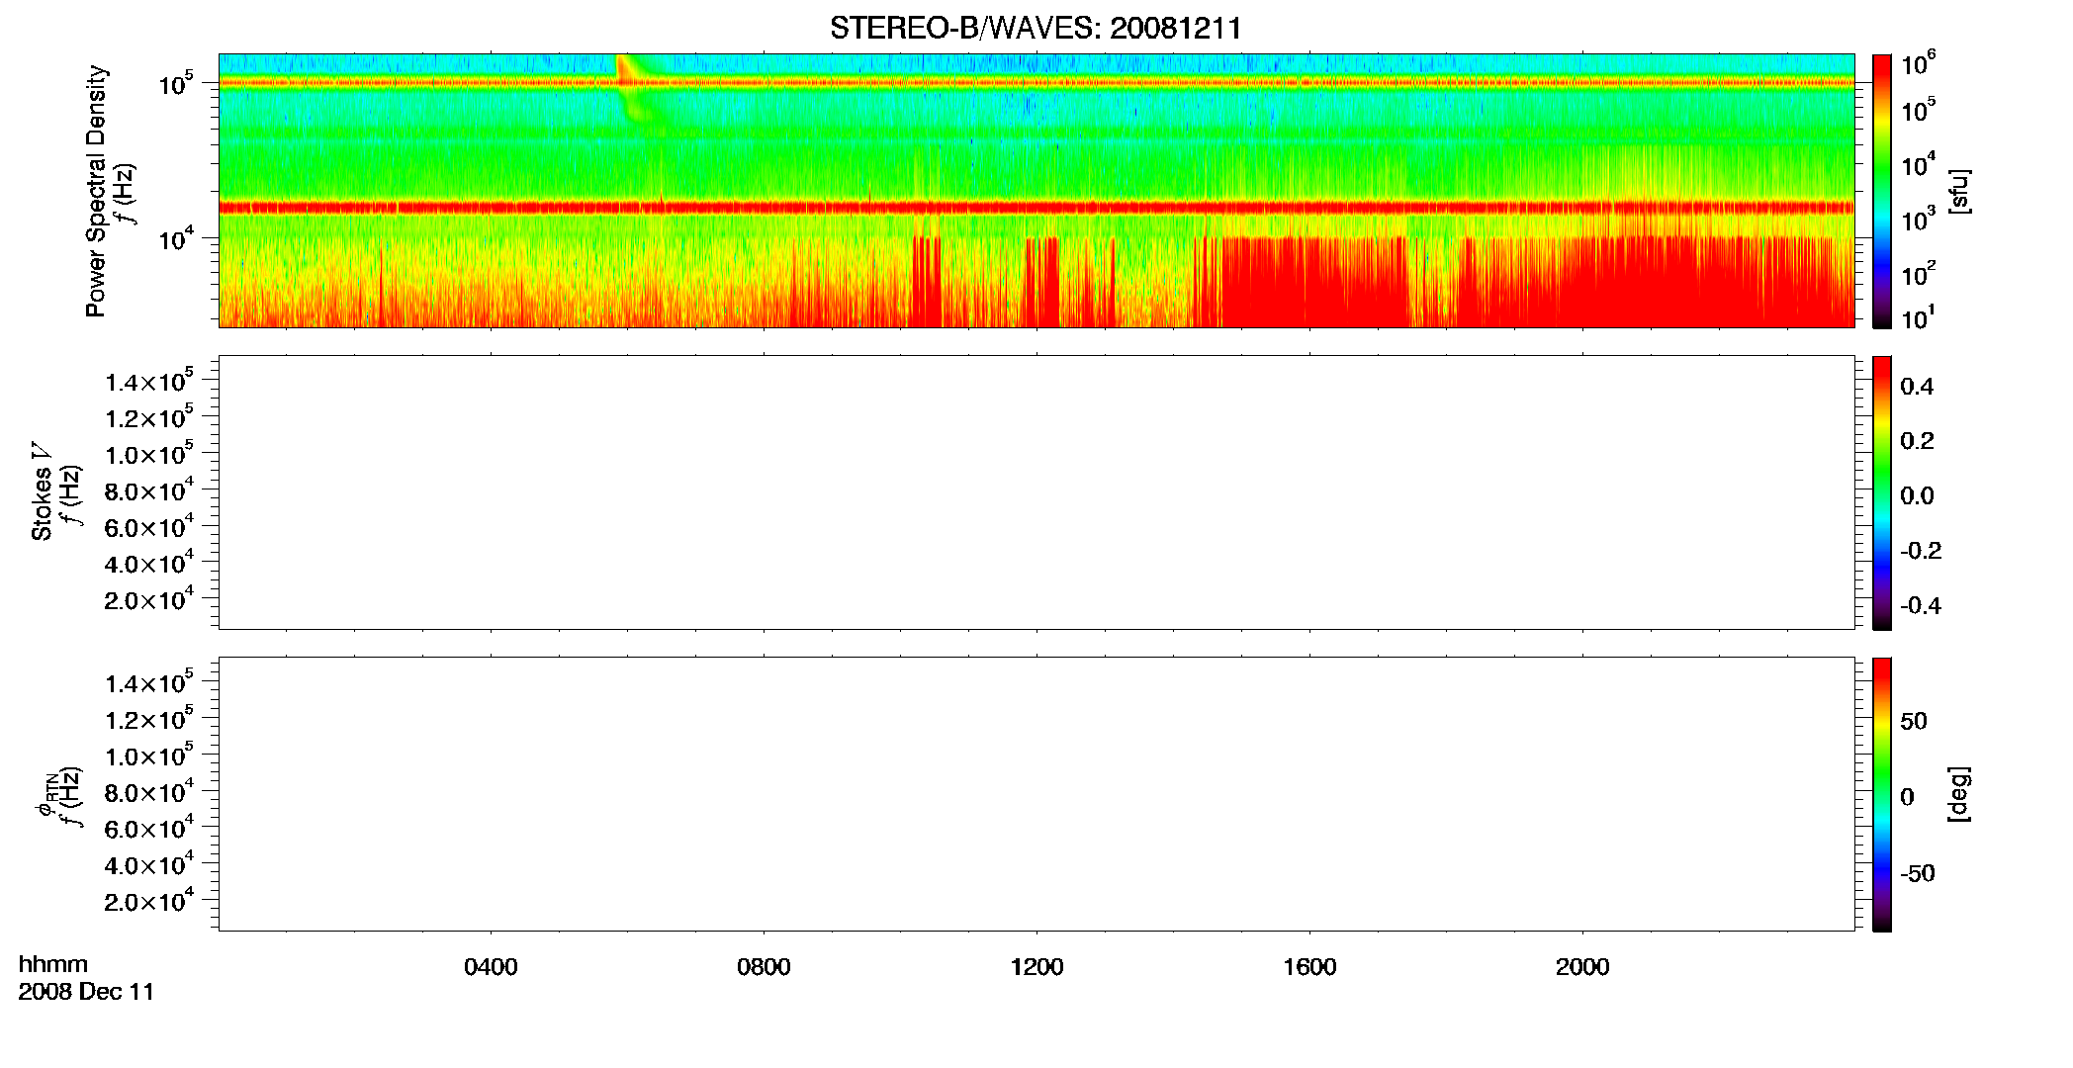Click the empty phi RTN bottom panel
The width and height of the screenshot is (2073, 1068).
click(1036, 794)
